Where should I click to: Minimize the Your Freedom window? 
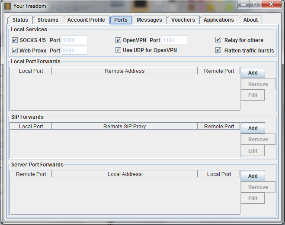(x=243, y=4)
